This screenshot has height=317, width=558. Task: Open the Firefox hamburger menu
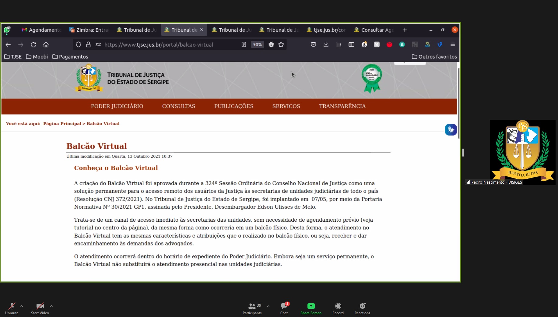(x=452, y=44)
